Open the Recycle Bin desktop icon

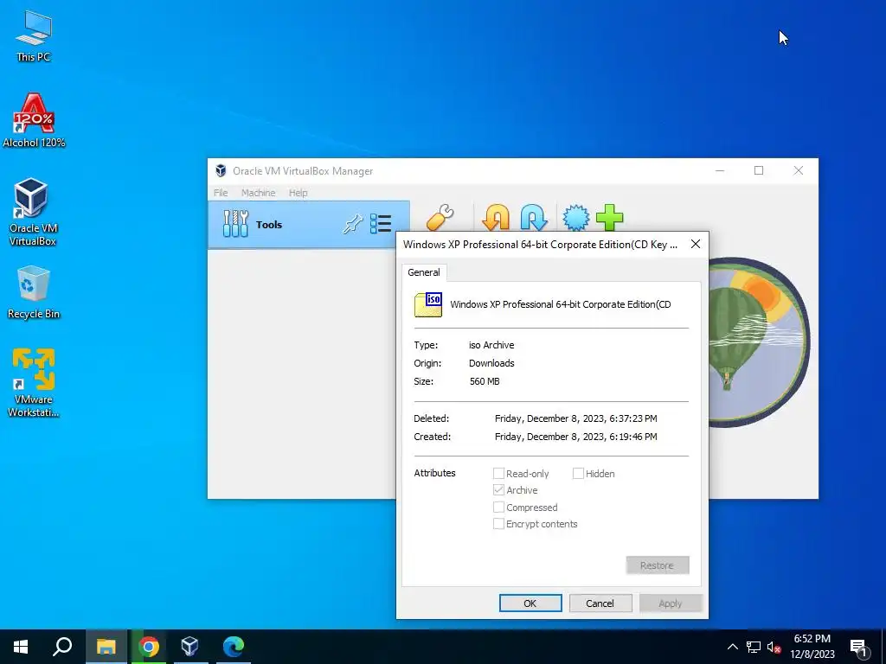(x=34, y=292)
